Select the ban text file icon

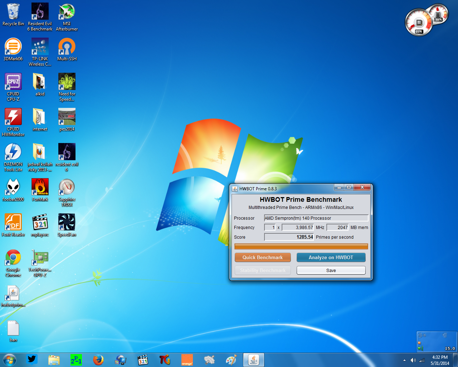coord(13,331)
